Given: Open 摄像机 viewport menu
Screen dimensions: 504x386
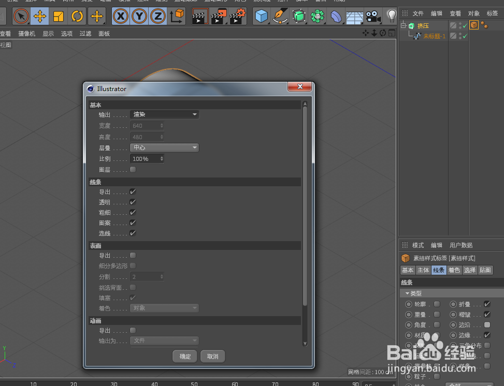Looking at the screenshot, I should click(x=27, y=34).
